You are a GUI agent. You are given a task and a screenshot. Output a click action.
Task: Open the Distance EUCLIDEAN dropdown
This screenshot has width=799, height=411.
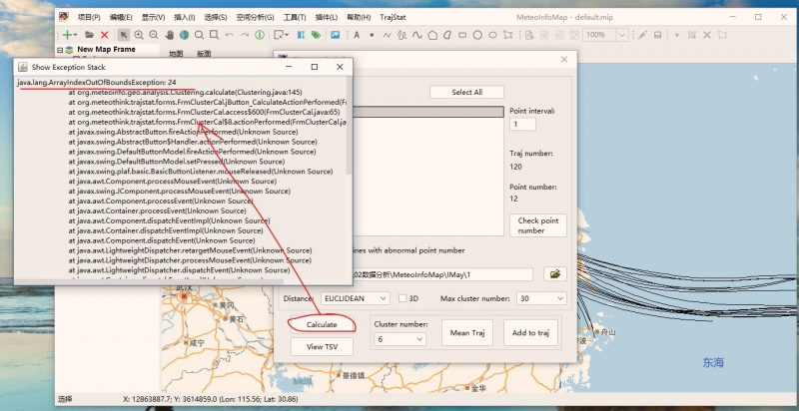click(355, 298)
